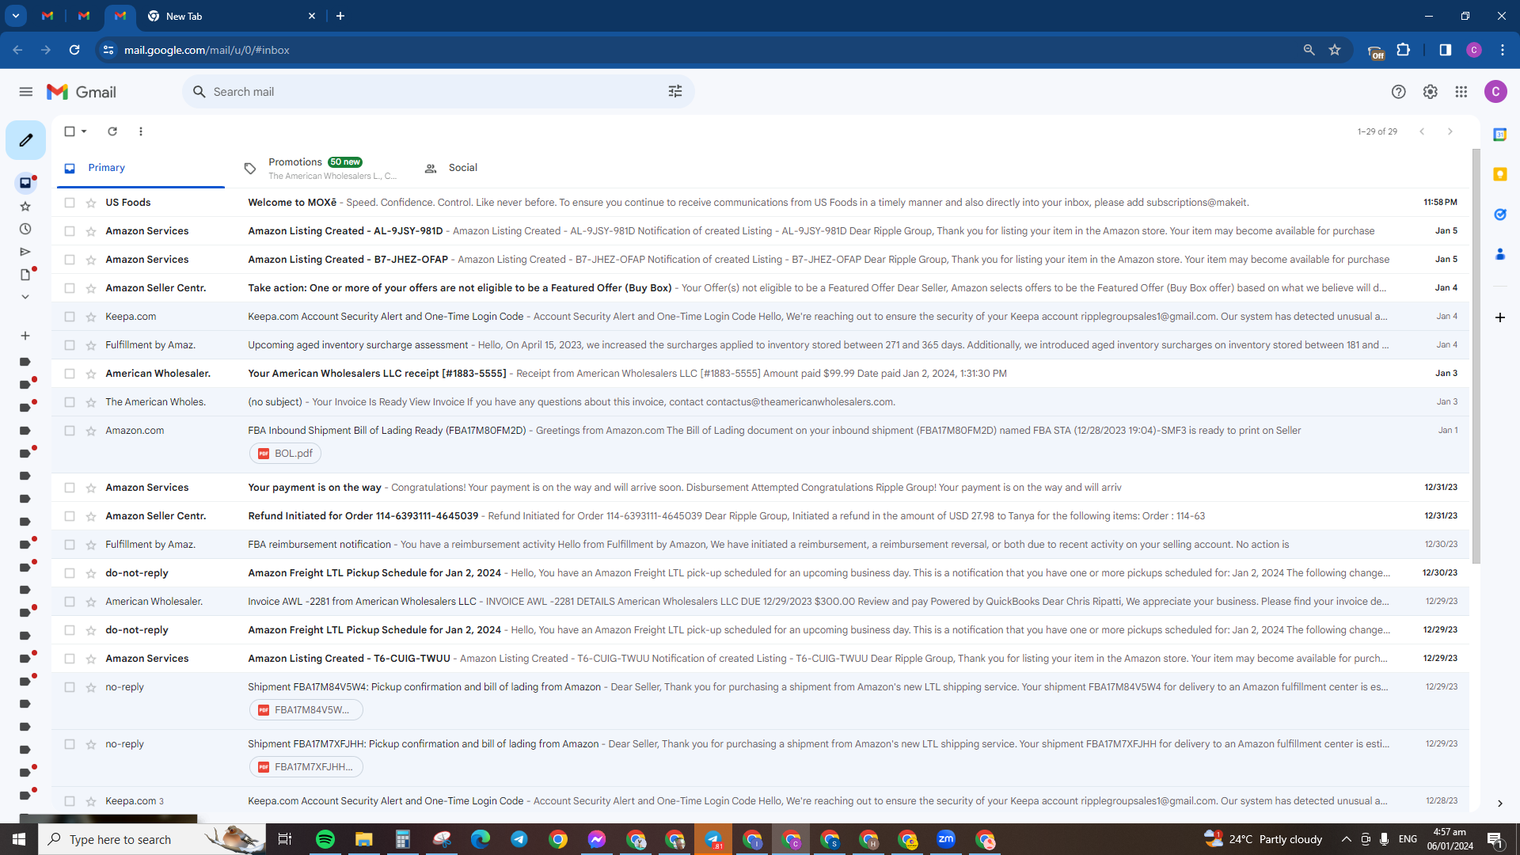The height and width of the screenshot is (855, 1520).
Task: Open Chrome tab search dropdown
Action: click(16, 16)
